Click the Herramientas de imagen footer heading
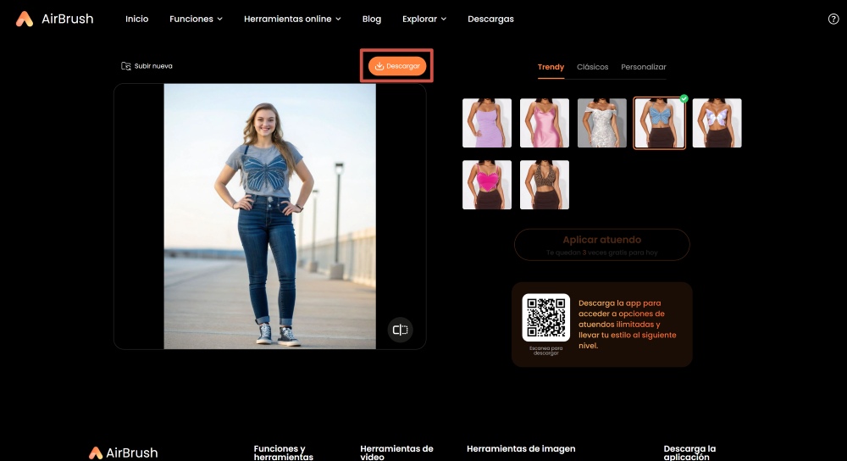 click(x=521, y=448)
